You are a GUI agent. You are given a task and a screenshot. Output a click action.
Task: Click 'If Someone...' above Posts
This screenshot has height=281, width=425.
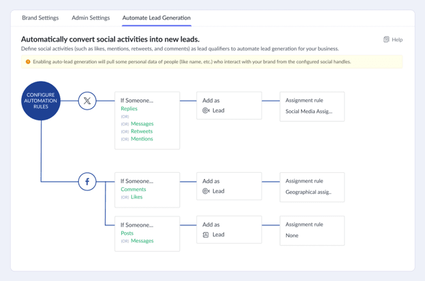pos(137,225)
